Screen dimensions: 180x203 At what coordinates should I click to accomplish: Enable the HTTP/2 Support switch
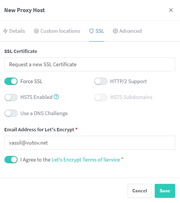[x=101, y=81]
